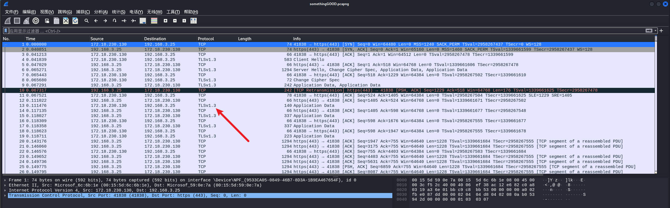The height and width of the screenshot is (208, 670).
Task: Sort by the No. column header
Action: pos(13,39)
